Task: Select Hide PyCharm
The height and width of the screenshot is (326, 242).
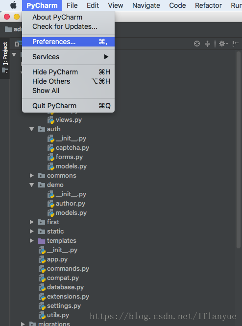Action: pyautogui.click(x=68, y=72)
